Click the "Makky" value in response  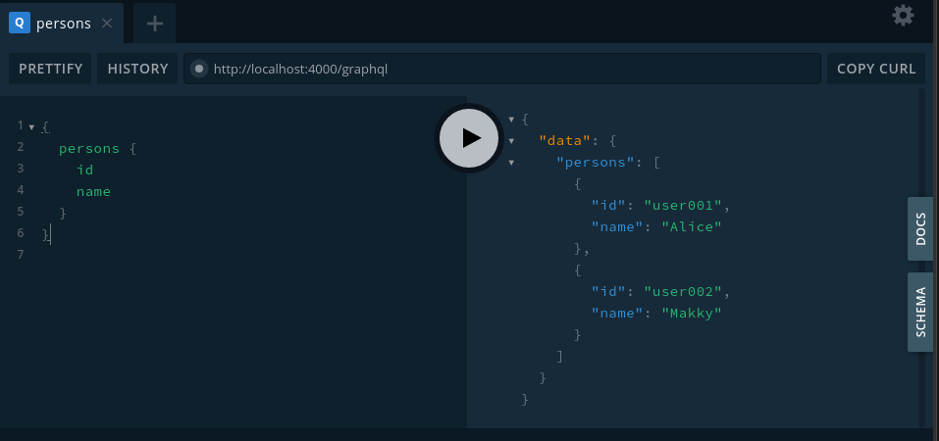[692, 313]
